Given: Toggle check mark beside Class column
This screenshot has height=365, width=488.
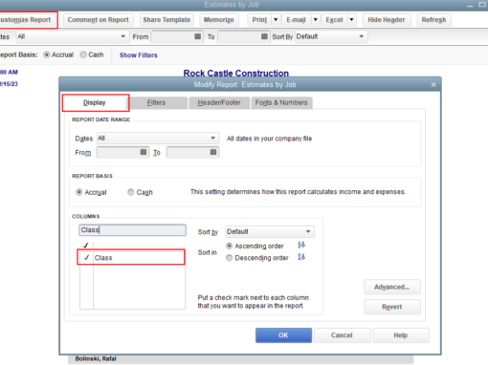Looking at the screenshot, I should (86, 257).
